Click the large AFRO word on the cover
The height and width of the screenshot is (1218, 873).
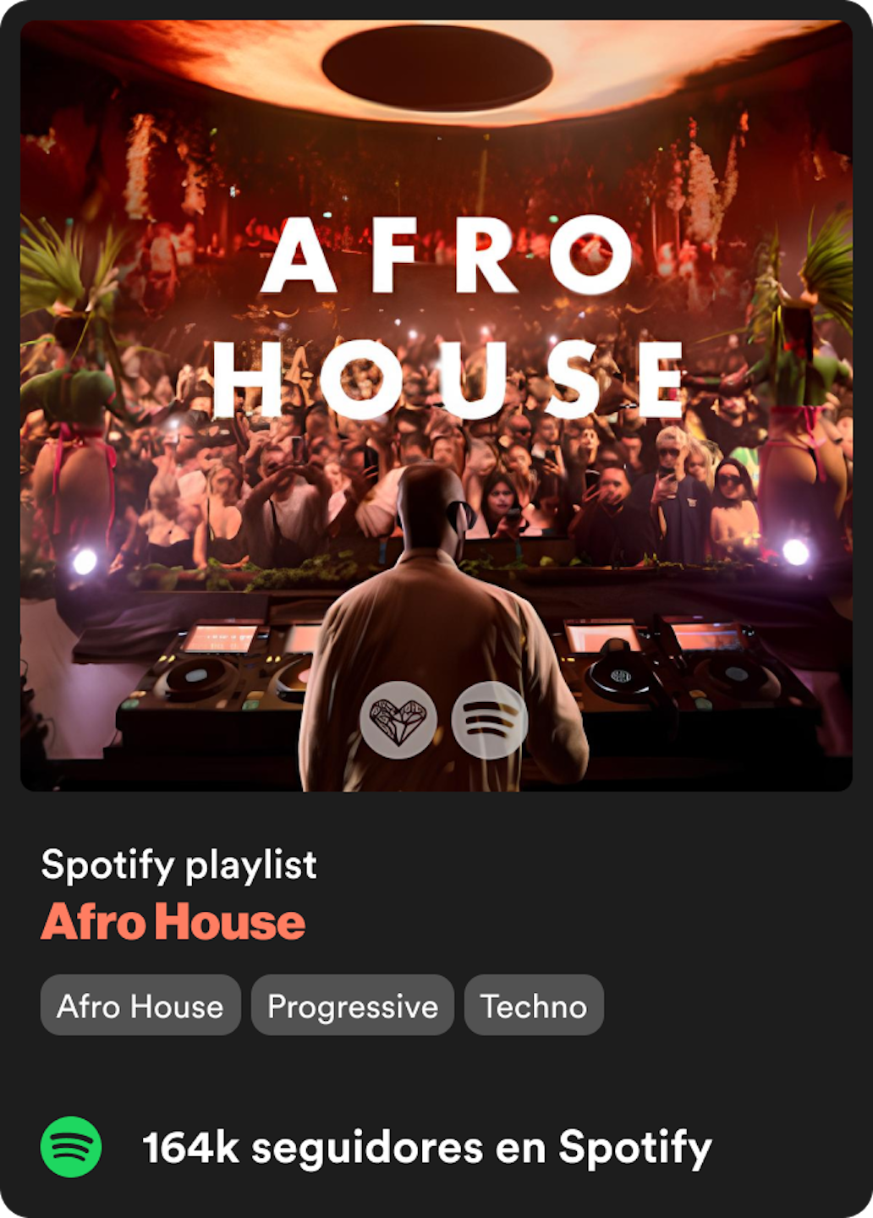[x=447, y=255]
